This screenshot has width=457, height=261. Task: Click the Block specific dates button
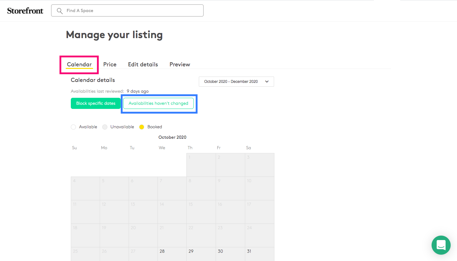tap(96, 104)
